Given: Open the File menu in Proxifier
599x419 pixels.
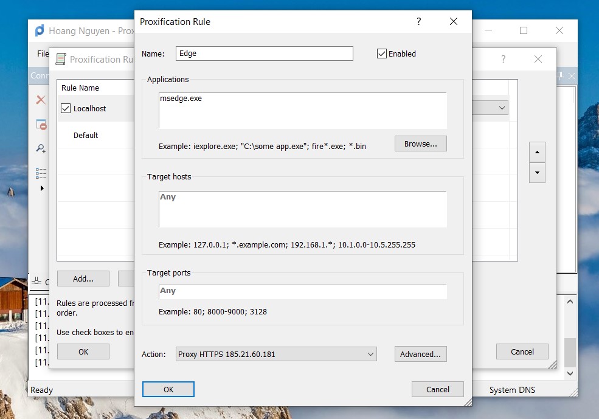Looking at the screenshot, I should pos(43,54).
